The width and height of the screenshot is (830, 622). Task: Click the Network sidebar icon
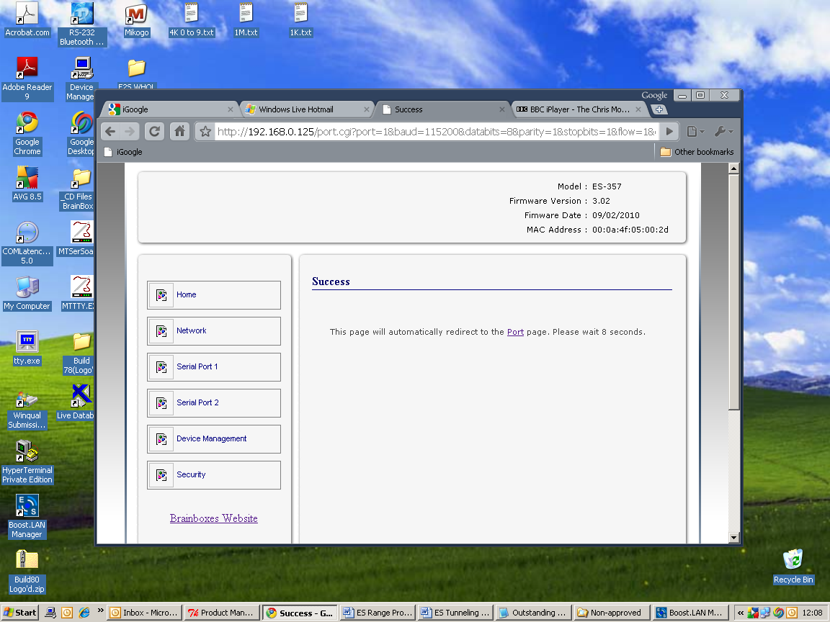[x=161, y=331]
